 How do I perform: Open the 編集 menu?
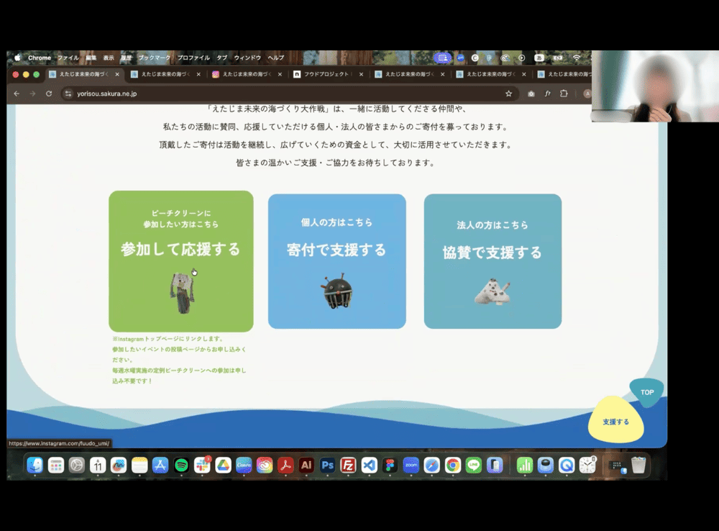[x=91, y=58]
